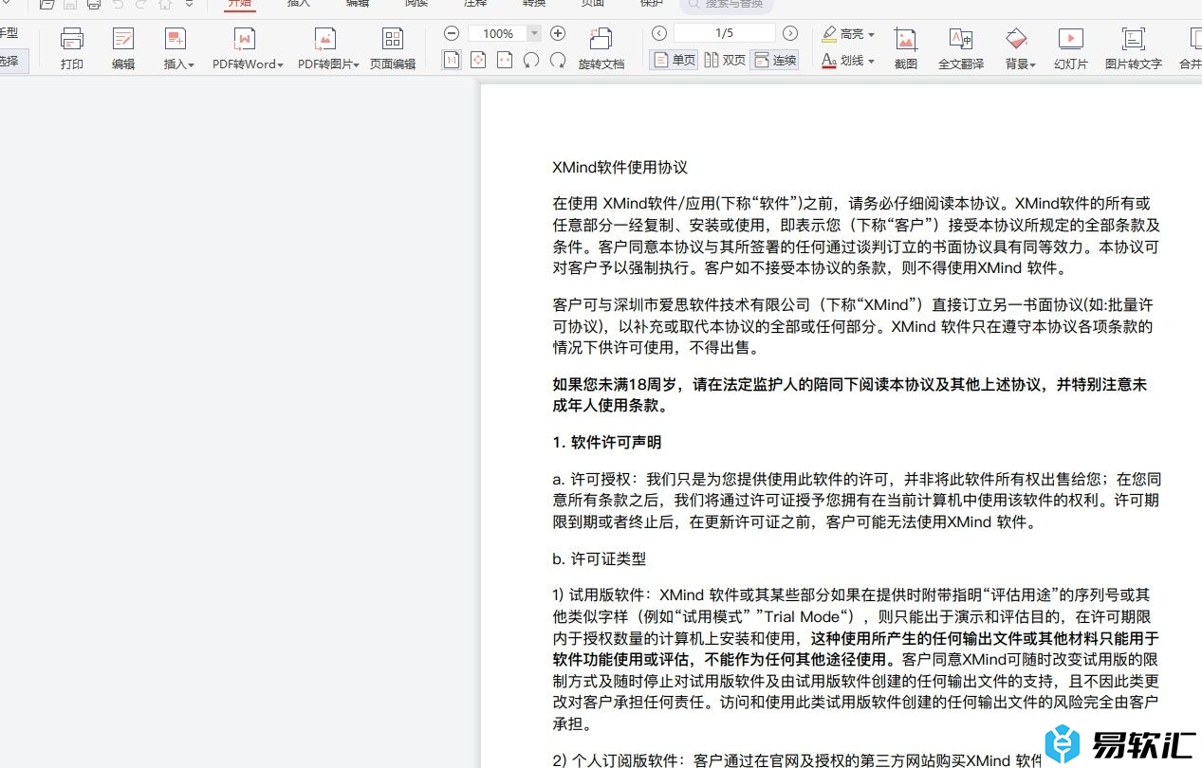Open the zoom percentage dropdown arrow
Image resolution: width=1202 pixels, height=768 pixels.
coord(534,33)
